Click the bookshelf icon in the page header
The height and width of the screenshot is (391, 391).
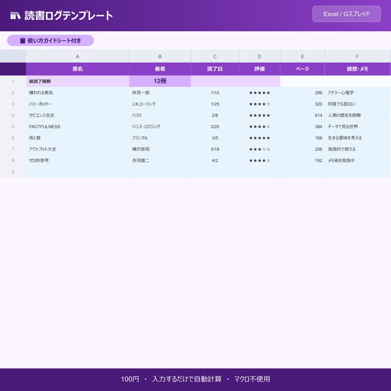click(x=16, y=15)
